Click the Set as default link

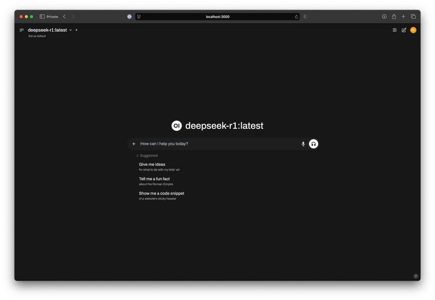click(37, 36)
